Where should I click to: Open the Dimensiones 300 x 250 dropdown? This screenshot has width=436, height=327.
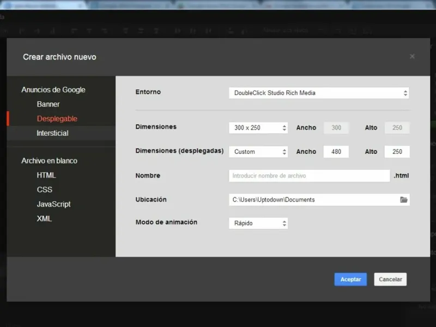point(258,128)
